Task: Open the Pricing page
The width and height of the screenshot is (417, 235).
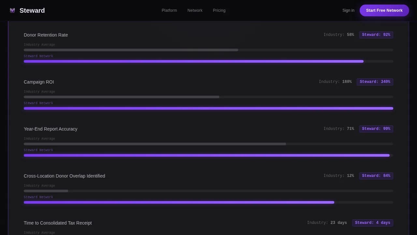Action: [x=219, y=10]
